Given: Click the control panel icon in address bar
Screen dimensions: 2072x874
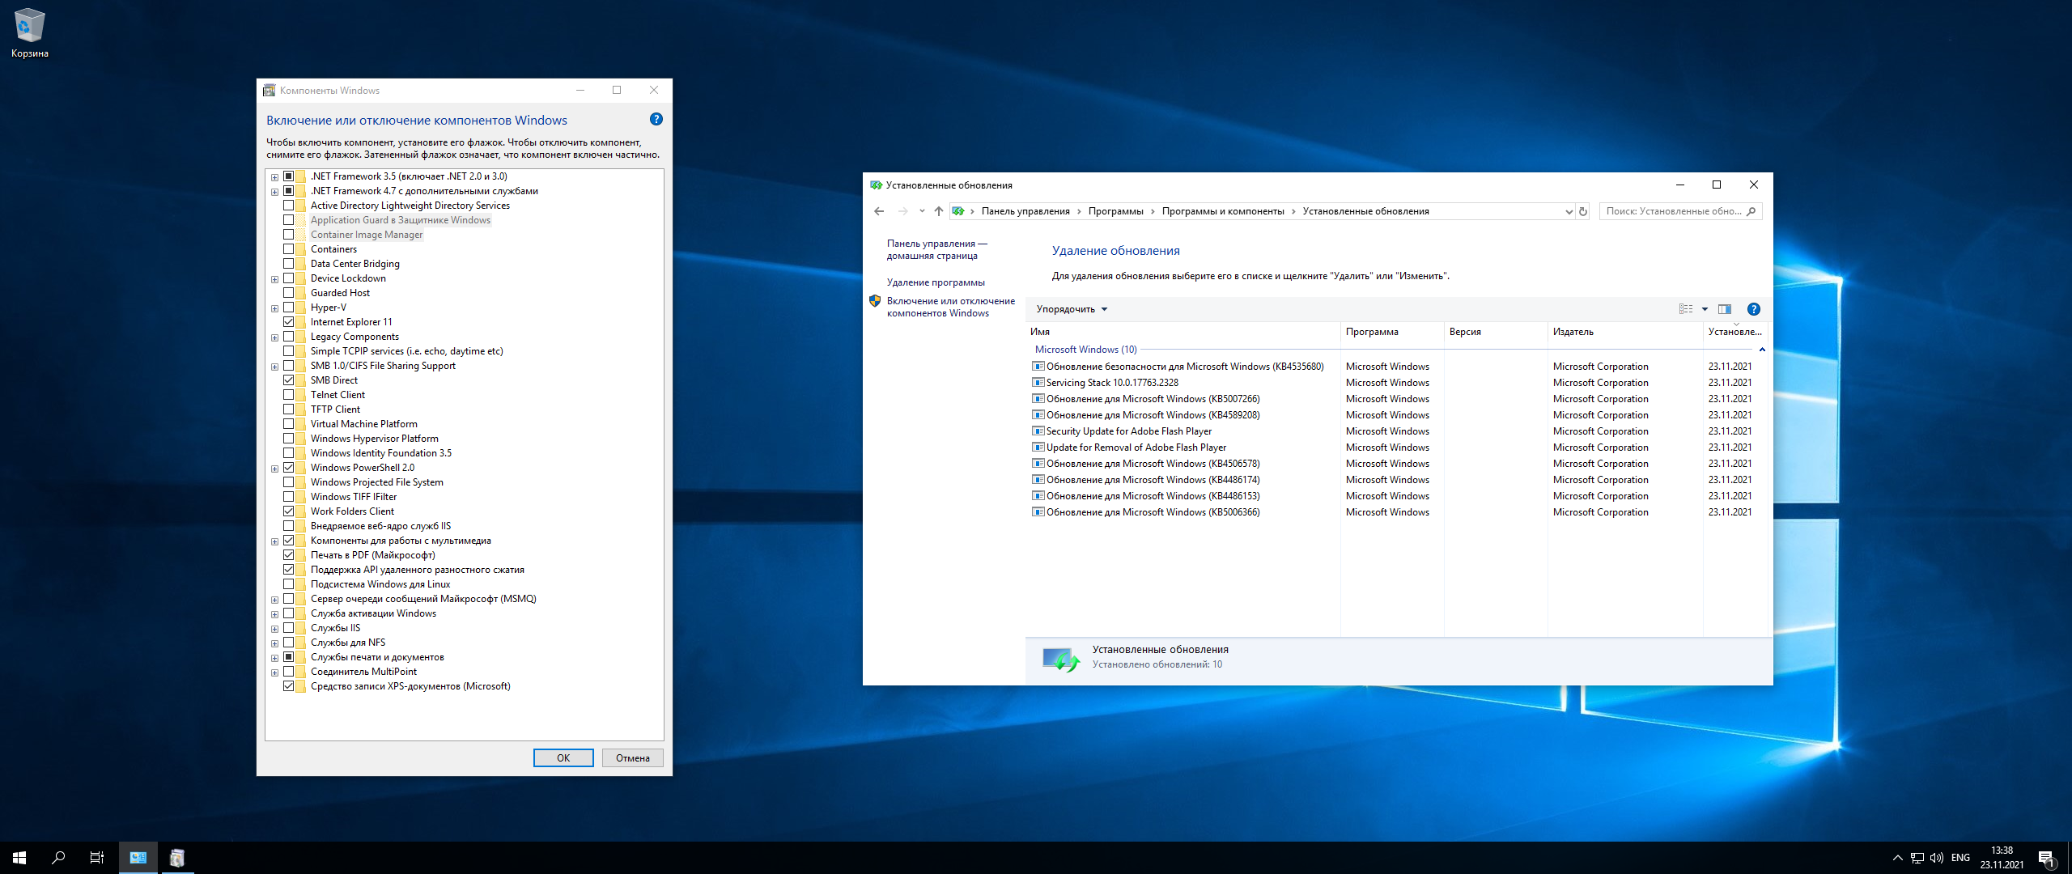Looking at the screenshot, I should (958, 211).
